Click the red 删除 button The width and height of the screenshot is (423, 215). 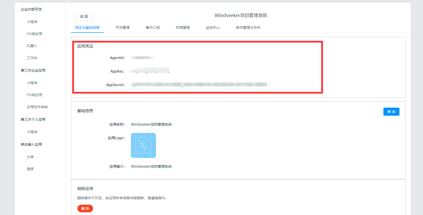pyautogui.click(x=85, y=208)
